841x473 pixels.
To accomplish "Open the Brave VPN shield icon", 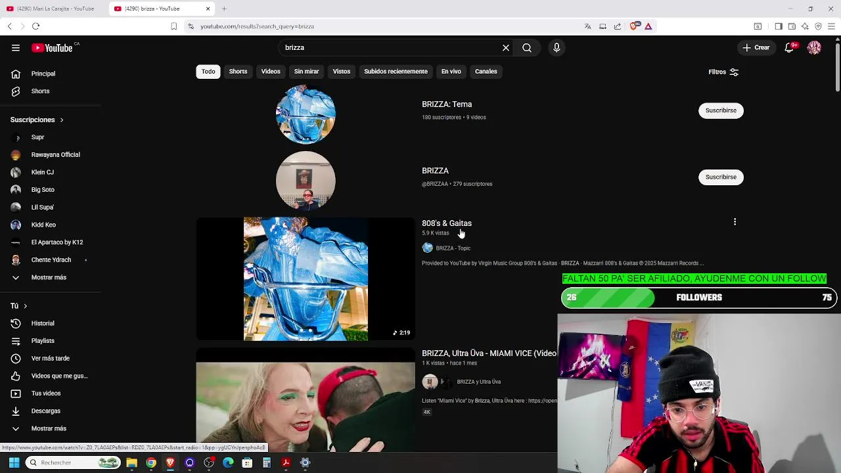I will point(818,26).
